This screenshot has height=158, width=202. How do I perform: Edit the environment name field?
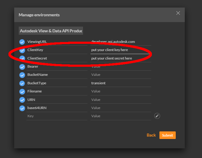(51, 31)
